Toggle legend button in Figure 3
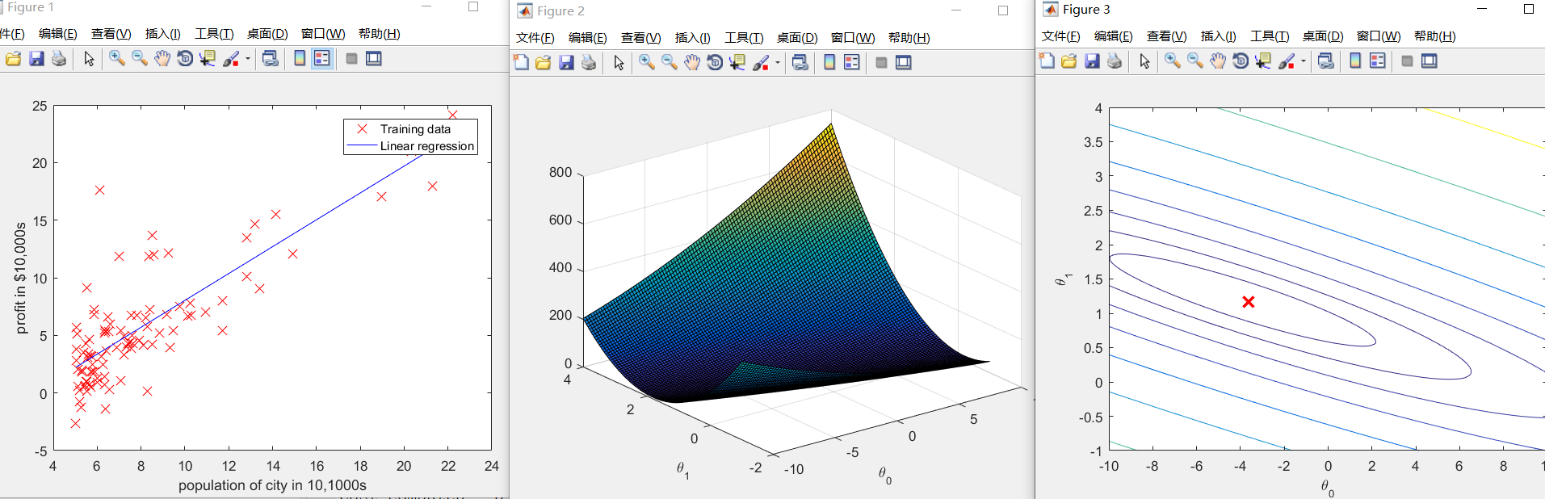The image size is (1545, 499). pos(1378,61)
